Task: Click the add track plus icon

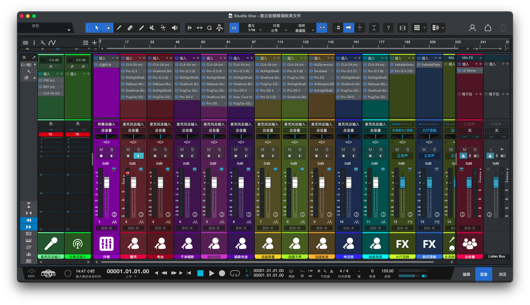Action: coord(94,43)
